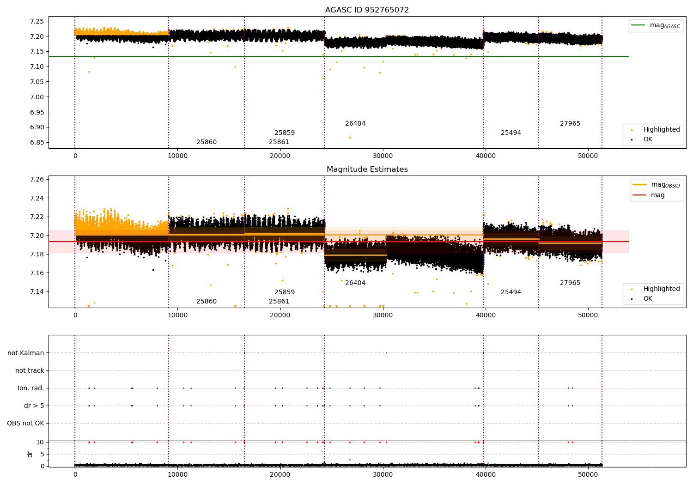
Task: Click obsid label 25494 in top panel
Action: [511, 133]
